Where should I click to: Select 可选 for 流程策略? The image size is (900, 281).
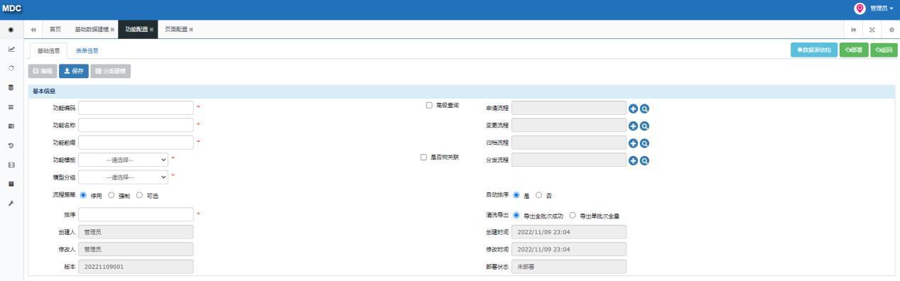[139, 195]
